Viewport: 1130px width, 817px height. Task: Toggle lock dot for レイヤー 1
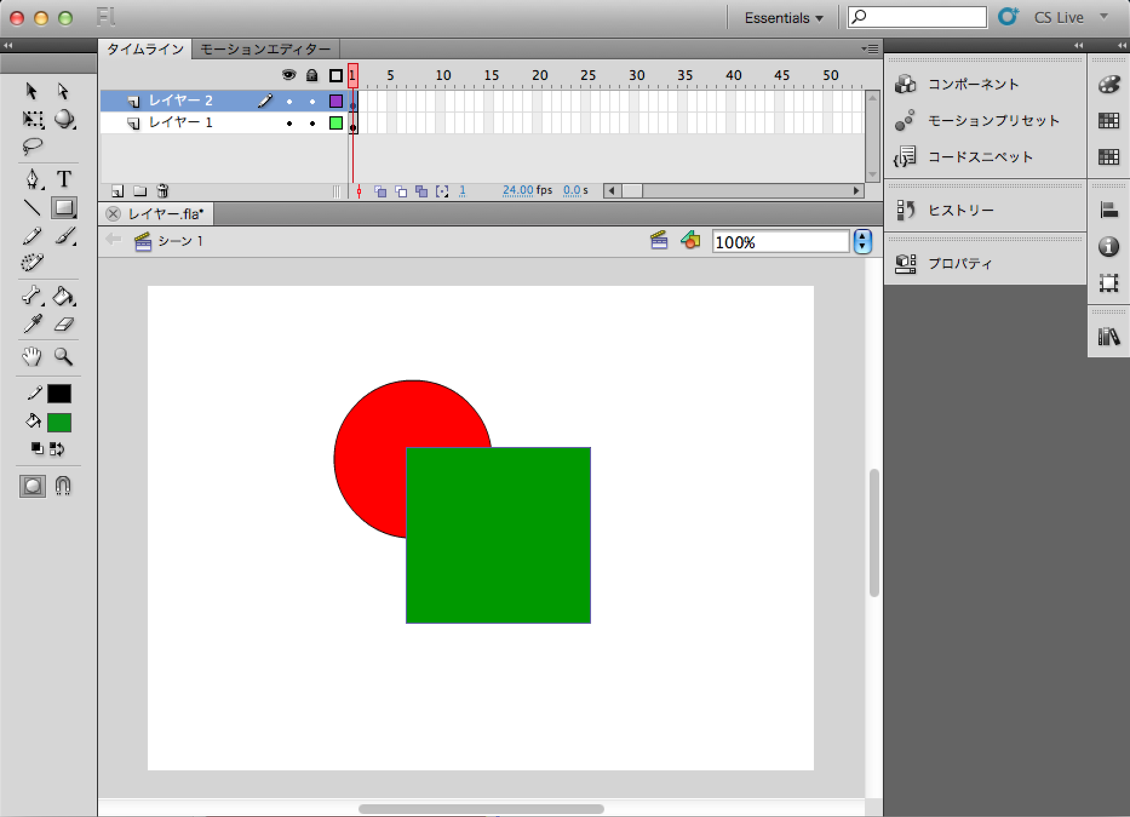(312, 124)
